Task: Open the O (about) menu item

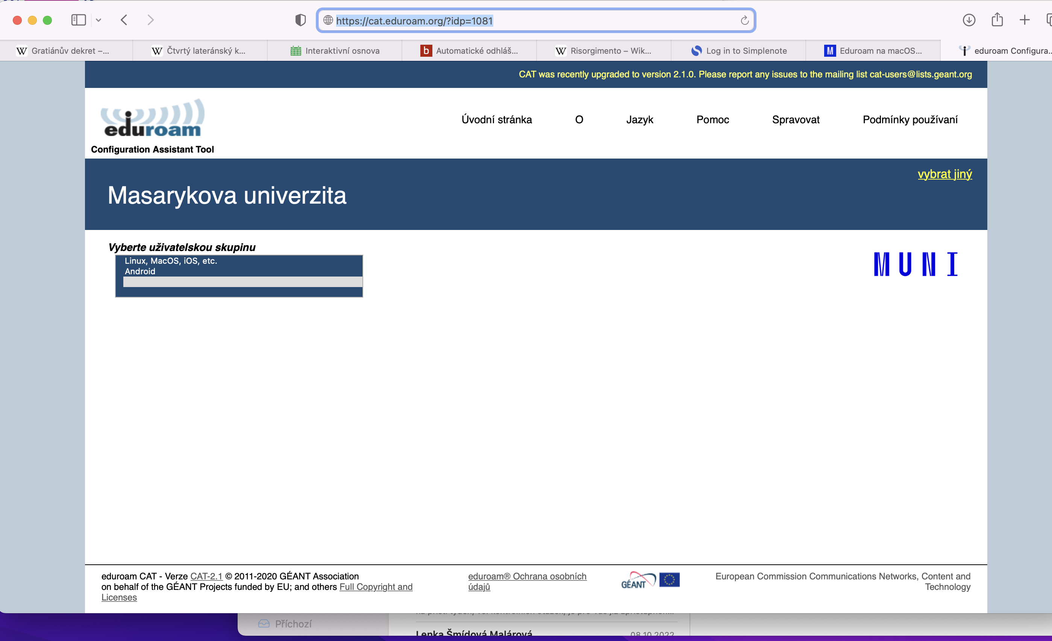Action: pos(579,120)
